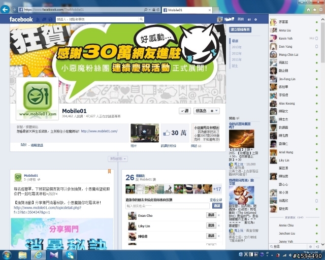Click the lock security icon in address bar

(154, 10)
